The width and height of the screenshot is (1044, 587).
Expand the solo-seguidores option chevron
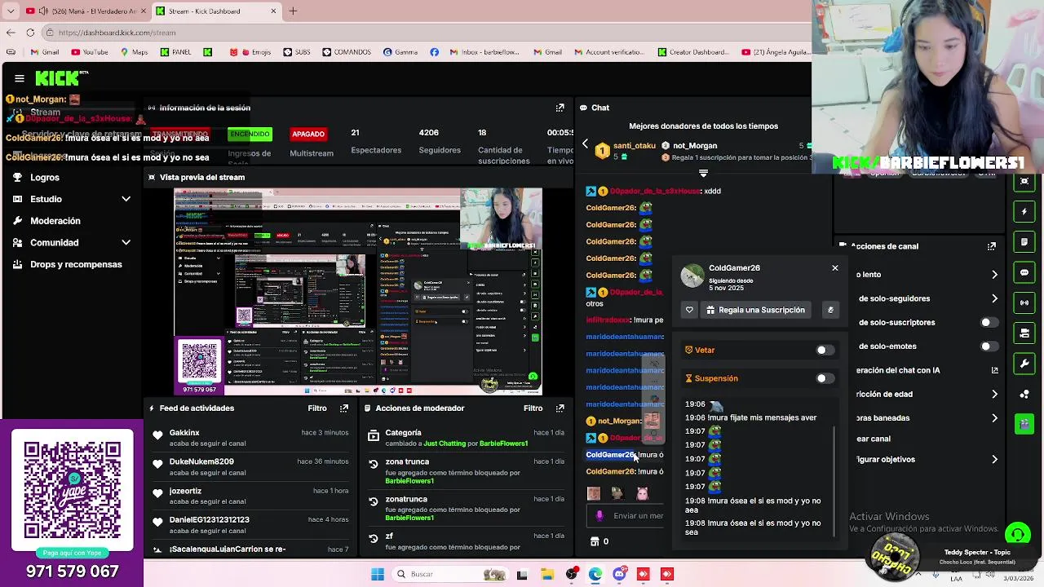[x=994, y=298]
